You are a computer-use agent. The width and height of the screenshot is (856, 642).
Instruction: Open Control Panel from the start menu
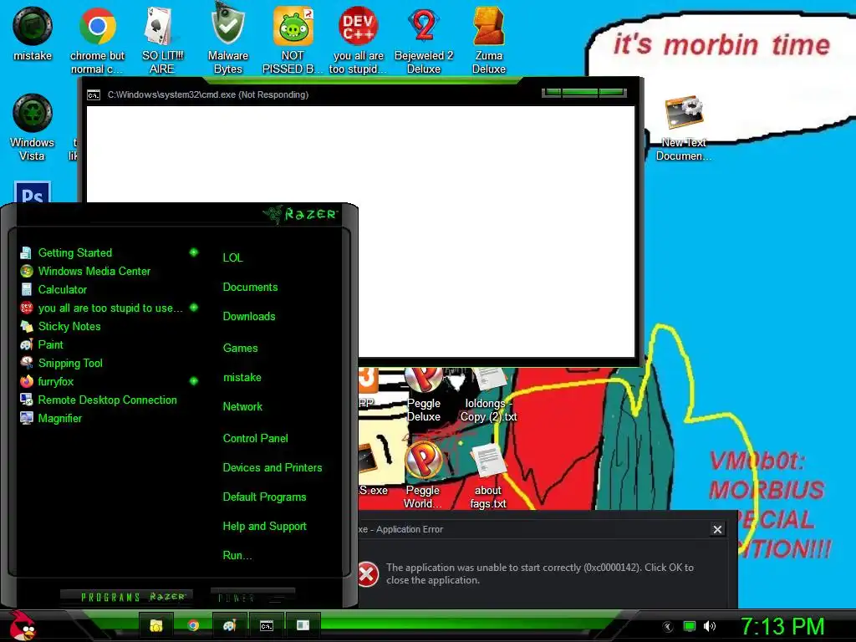(255, 438)
